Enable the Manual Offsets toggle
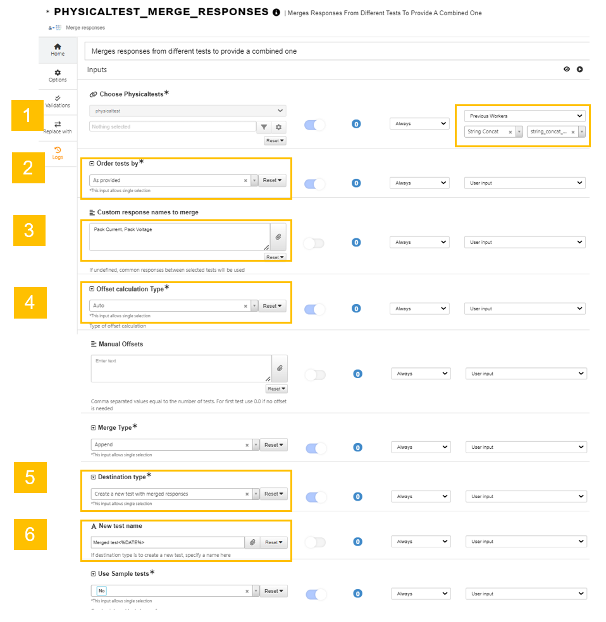Screen dimensions: 606x622 [315, 374]
